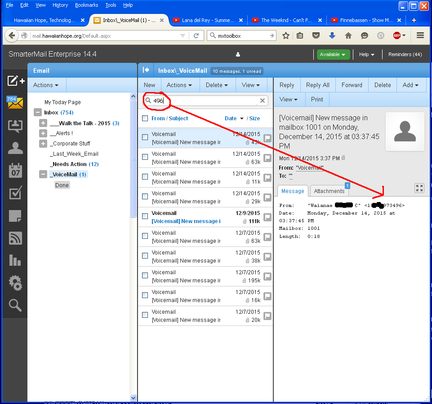Screen dimensions: 432x404
Task: Toggle select-all checkbox next to From / Subject
Action: coord(145,119)
